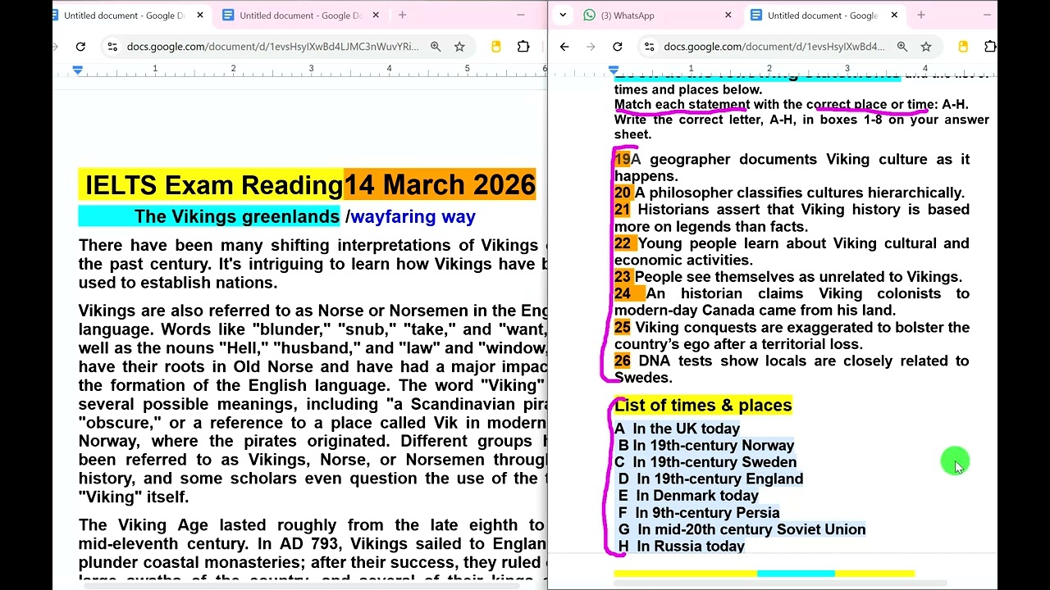
Task: Switch to second Untitled document tab in left window
Action: click(x=300, y=15)
